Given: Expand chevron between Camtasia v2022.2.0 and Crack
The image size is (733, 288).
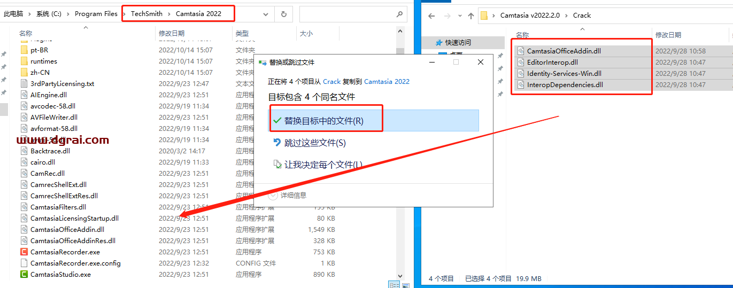Looking at the screenshot, I should click(567, 15).
